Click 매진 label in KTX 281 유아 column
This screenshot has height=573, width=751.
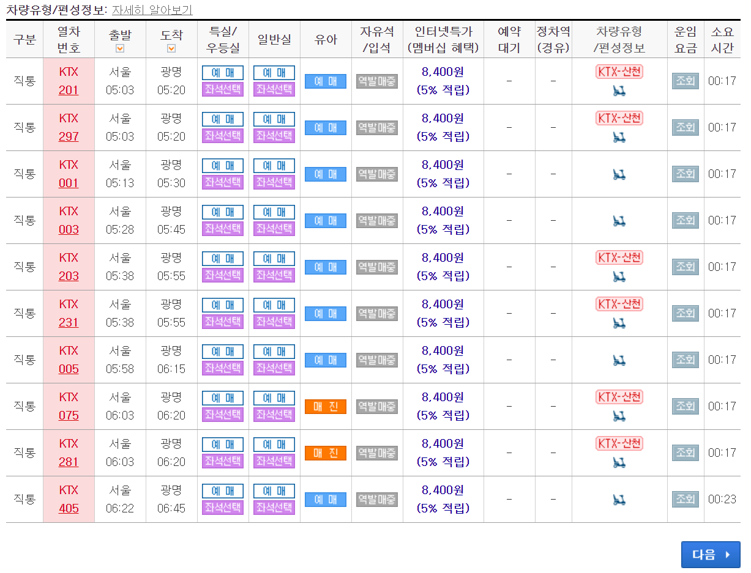click(x=326, y=453)
